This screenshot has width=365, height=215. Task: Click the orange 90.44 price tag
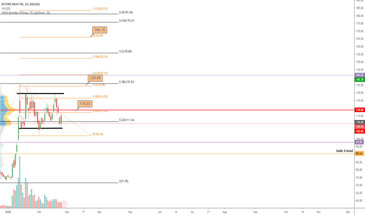point(359,153)
